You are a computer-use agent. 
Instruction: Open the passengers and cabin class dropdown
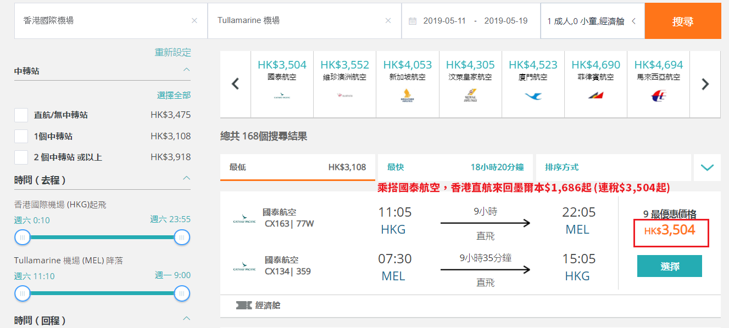pos(592,21)
